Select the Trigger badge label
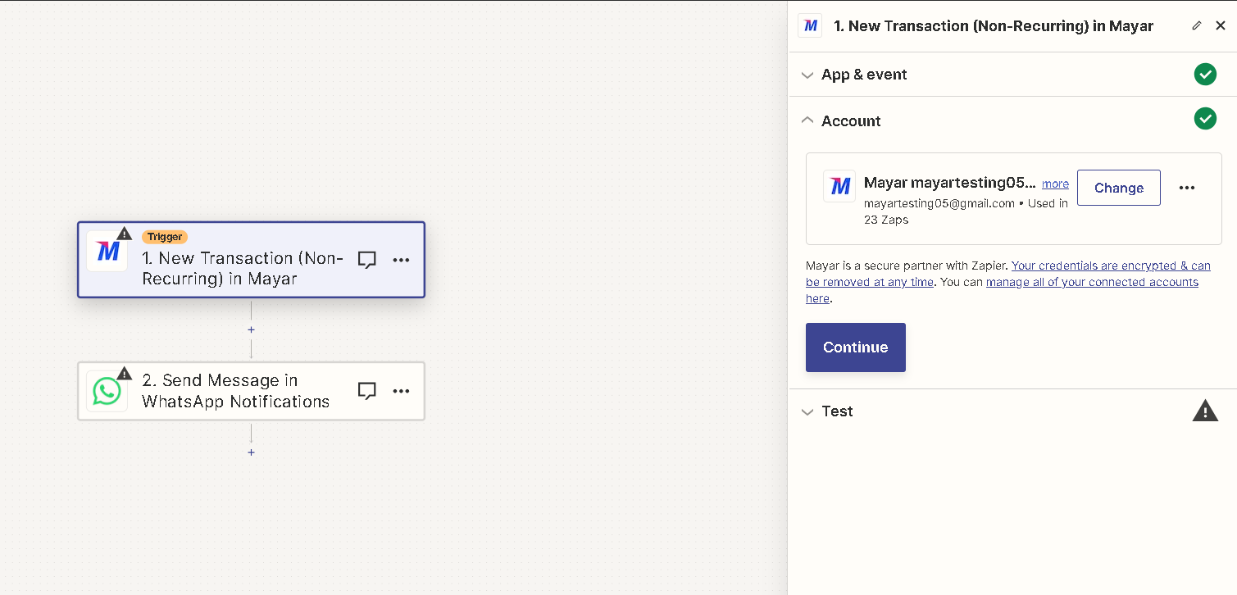1237x595 pixels. [165, 237]
